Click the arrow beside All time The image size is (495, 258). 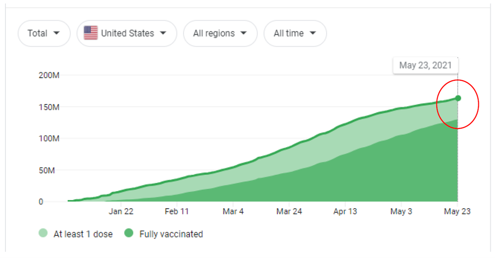[312, 33]
